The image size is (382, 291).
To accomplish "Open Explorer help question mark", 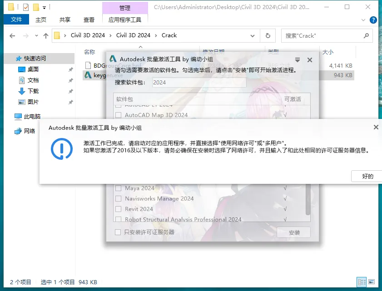I will tap(373, 20).
